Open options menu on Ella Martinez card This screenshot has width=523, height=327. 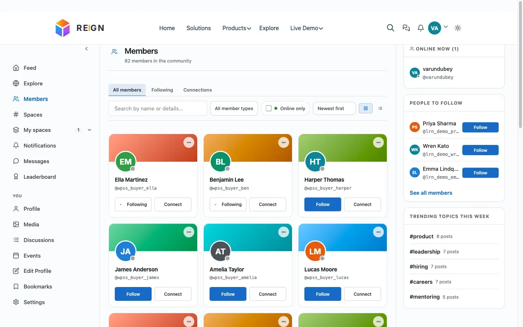(x=189, y=142)
